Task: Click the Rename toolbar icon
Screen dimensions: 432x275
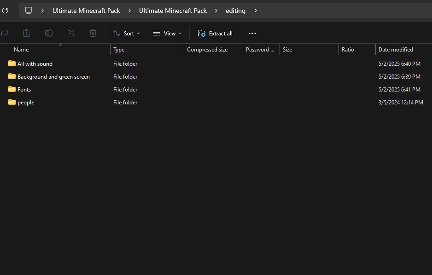Action: [49, 33]
